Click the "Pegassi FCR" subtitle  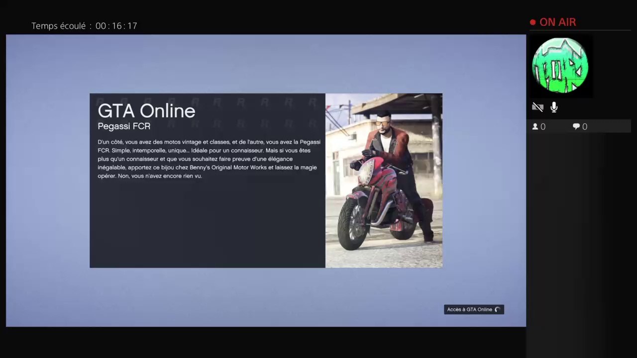pyautogui.click(x=124, y=126)
